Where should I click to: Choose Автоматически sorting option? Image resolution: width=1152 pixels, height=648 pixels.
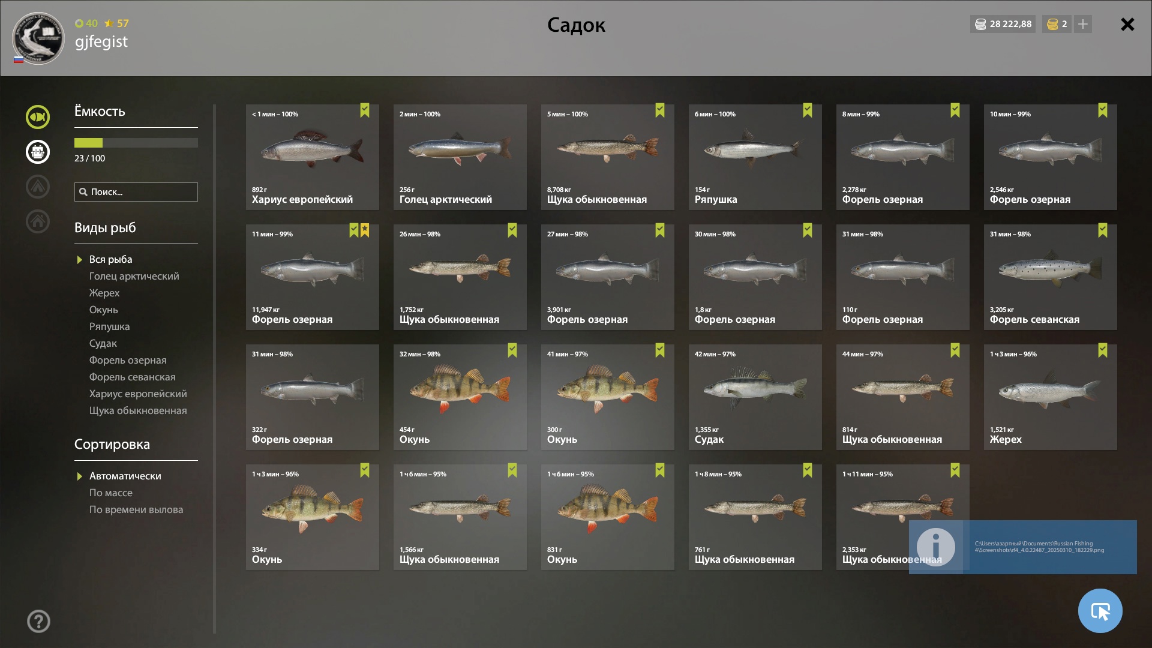coord(125,476)
